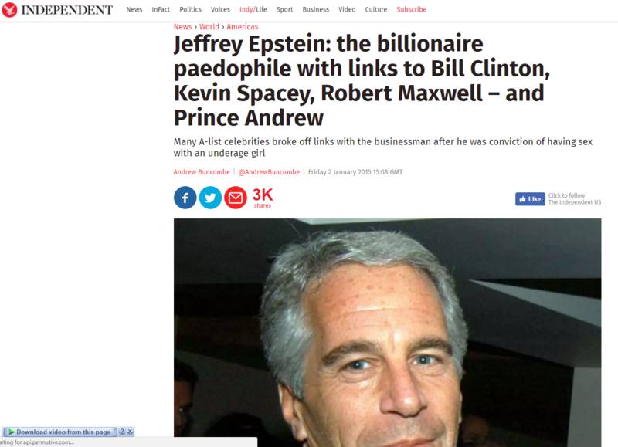618x447 pixels.
Task: Open the download bar help icon
Action: pos(122,432)
